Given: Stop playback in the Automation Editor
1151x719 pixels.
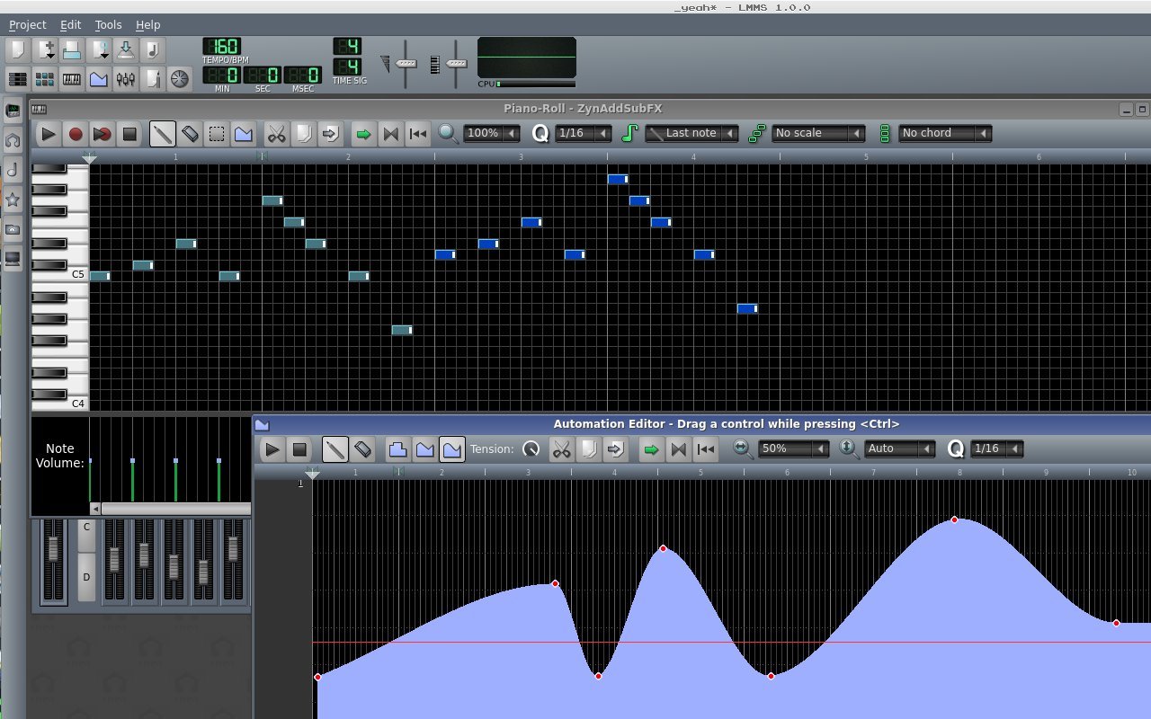Looking at the screenshot, I should [299, 448].
